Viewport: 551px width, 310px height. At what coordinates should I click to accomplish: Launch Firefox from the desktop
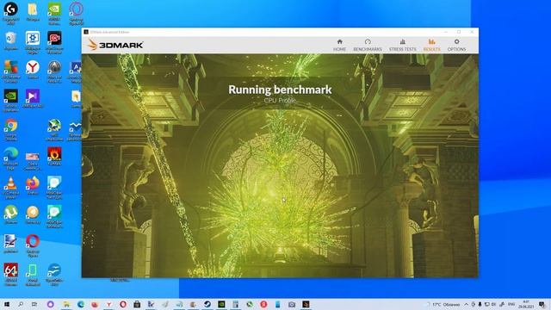[33, 186]
